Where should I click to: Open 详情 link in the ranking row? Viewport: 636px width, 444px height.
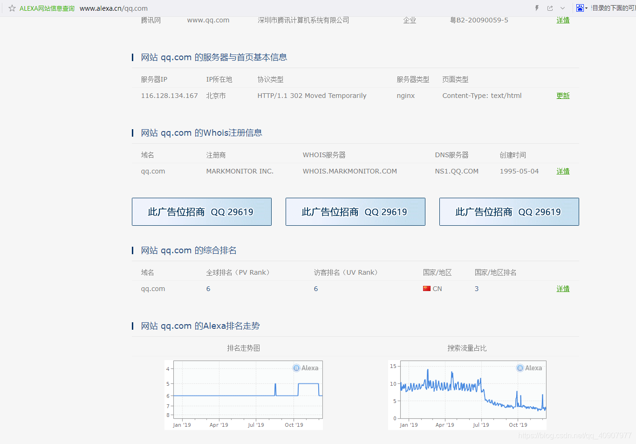563,289
